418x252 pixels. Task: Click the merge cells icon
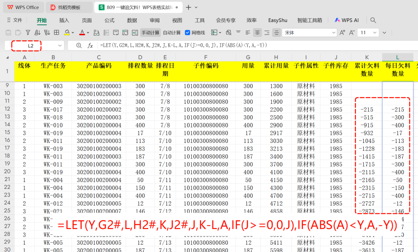pos(214,33)
